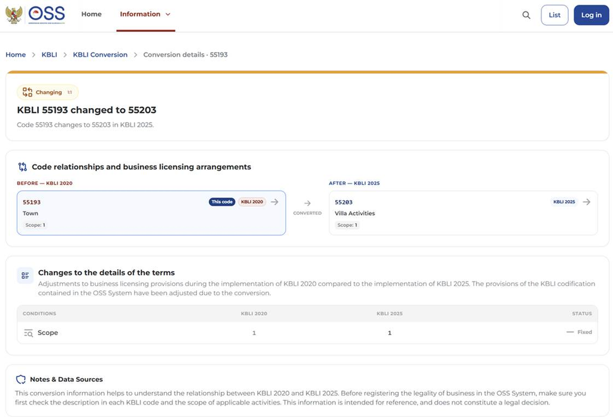613x417 pixels.
Task: Click the Converted arrow icon between cards
Action: coord(307,203)
